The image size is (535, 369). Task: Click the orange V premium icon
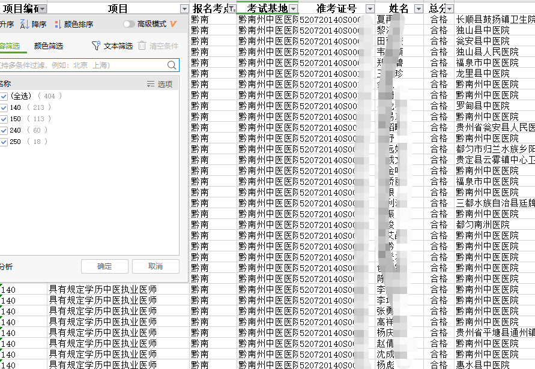click(173, 24)
